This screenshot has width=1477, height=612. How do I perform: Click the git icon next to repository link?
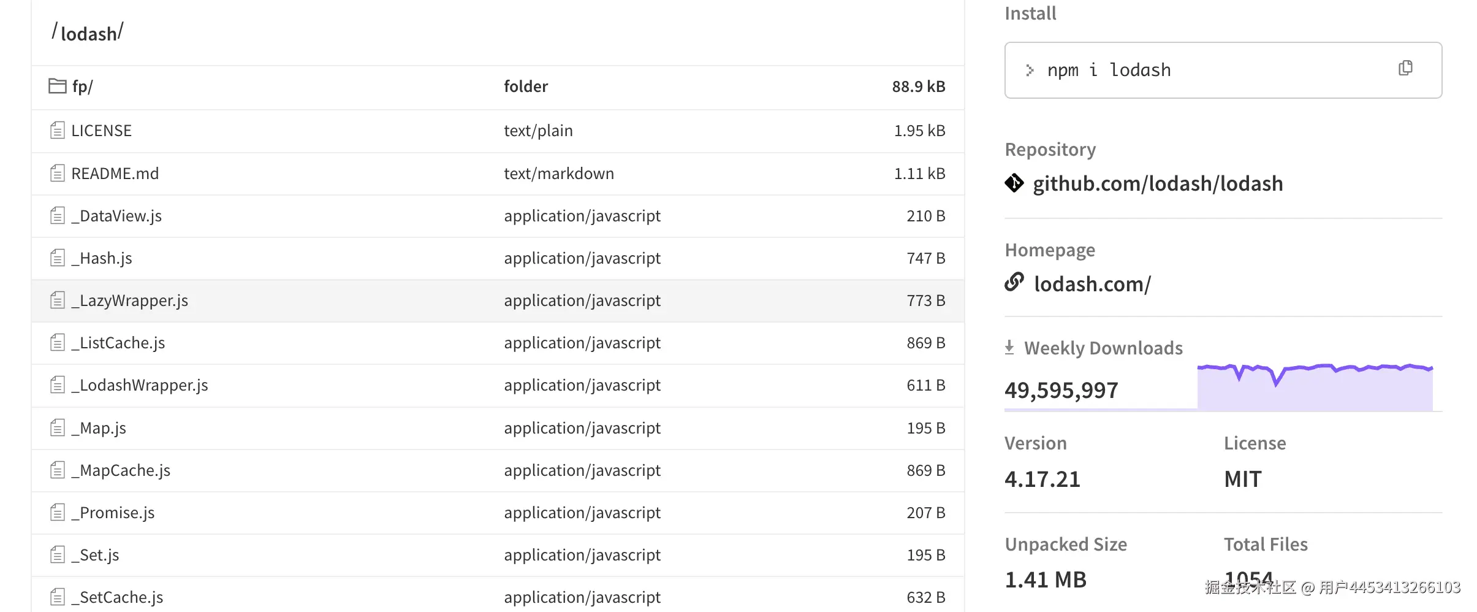click(x=1014, y=183)
